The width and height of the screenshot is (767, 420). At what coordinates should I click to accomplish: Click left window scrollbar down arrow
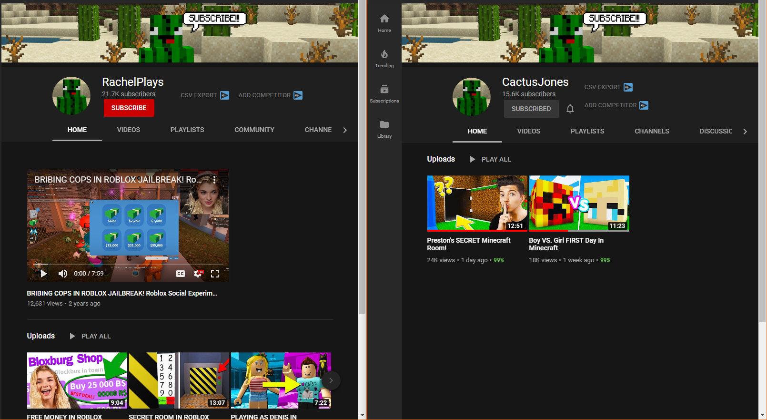[362, 416]
